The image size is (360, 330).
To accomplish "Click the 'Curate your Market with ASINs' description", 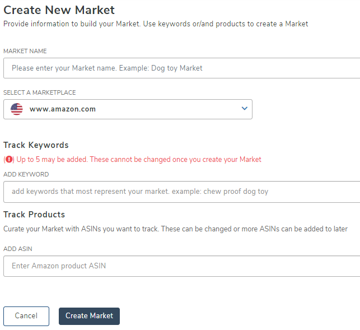I will point(175,229).
